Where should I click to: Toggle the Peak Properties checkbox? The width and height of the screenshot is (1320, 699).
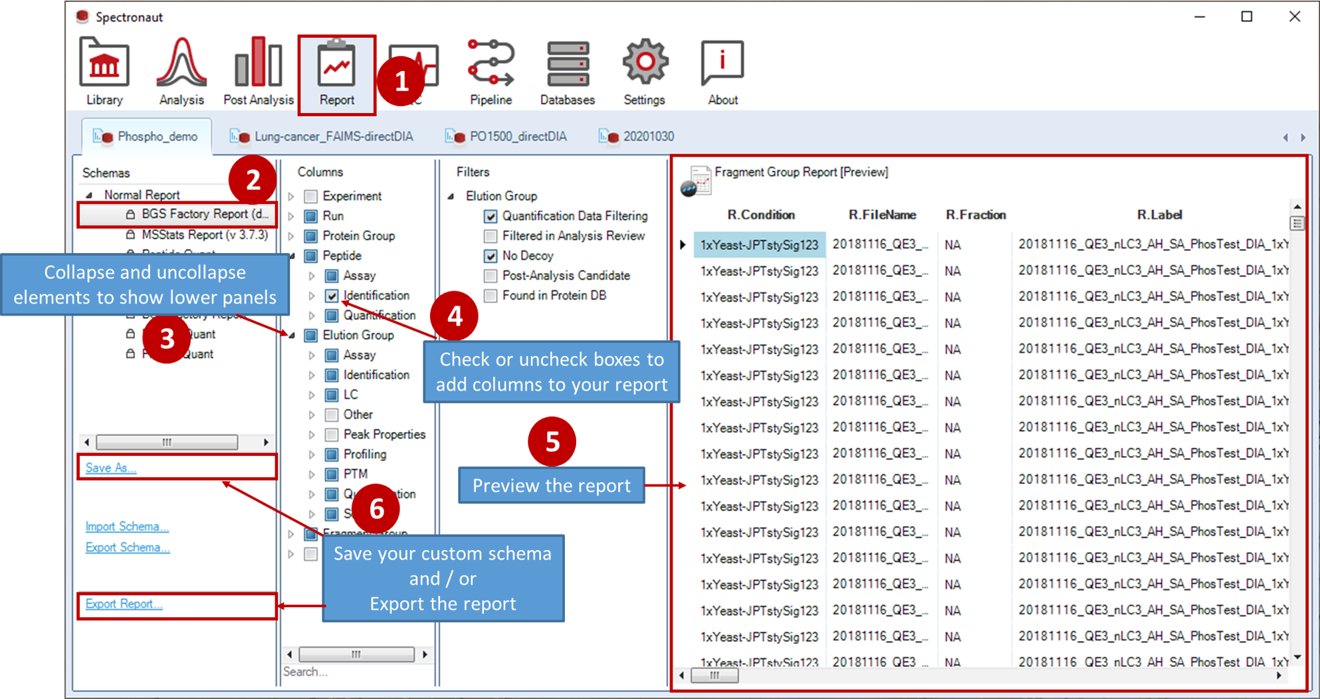pos(332,435)
